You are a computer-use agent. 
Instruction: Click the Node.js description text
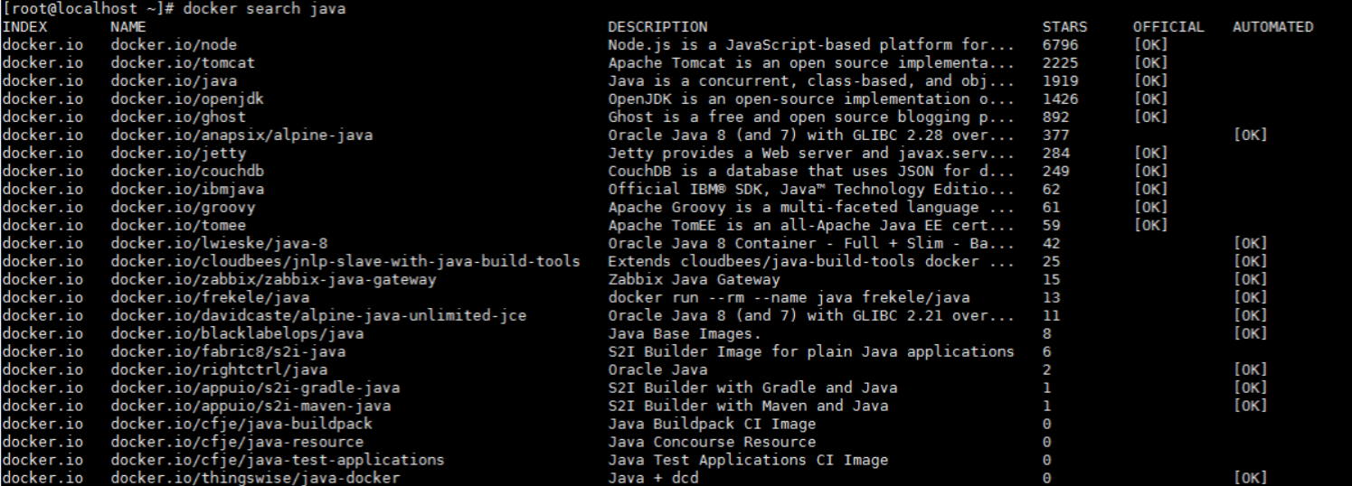coord(811,44)
